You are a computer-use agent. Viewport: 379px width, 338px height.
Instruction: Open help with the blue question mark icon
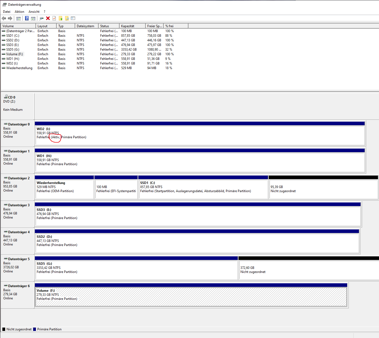27,18
